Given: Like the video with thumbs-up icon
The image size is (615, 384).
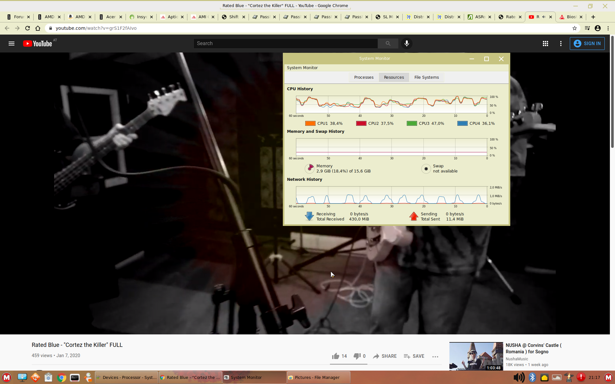Looking at the screenshot, I should tap(335, 356).
